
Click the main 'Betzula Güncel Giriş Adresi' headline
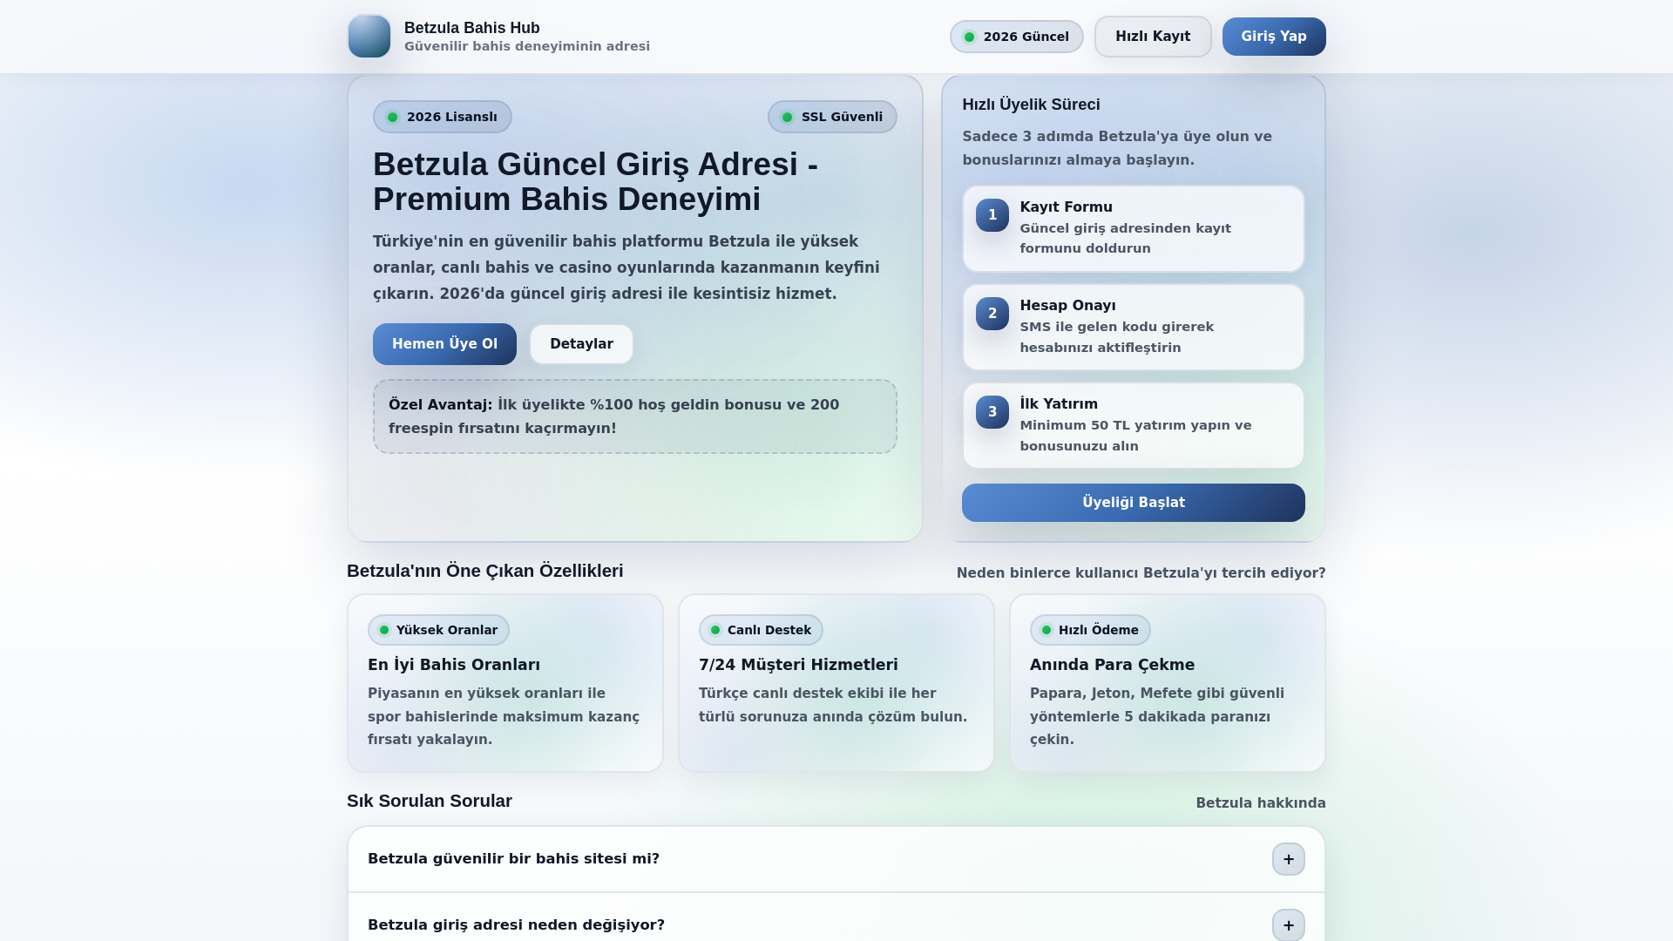click(x=595, y=181)
